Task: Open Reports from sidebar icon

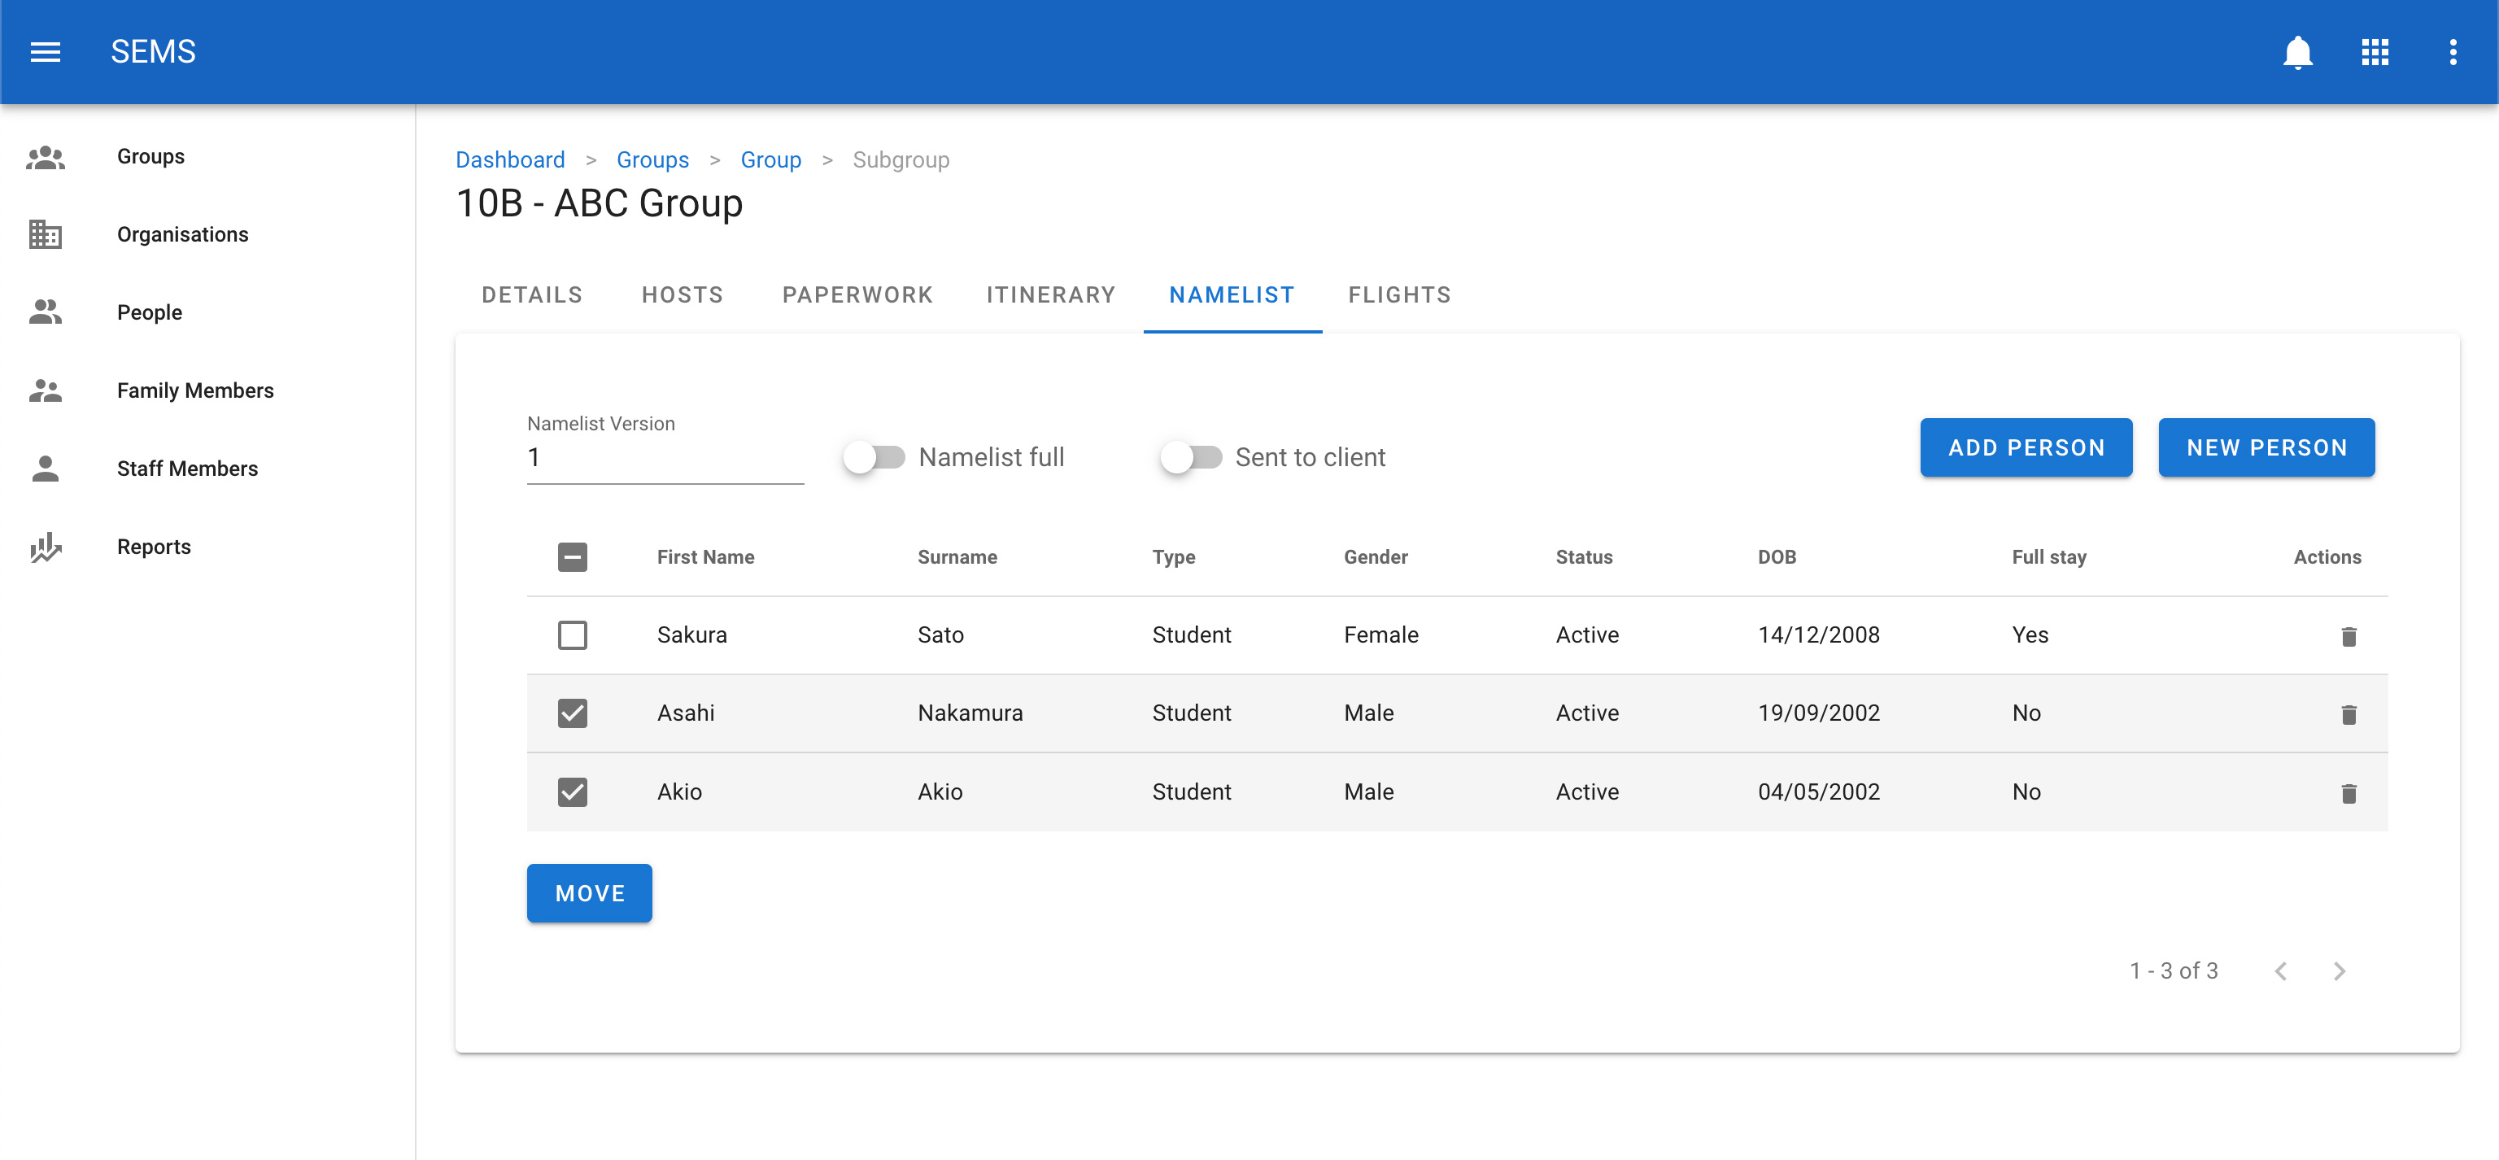Action: coord(46,547)
